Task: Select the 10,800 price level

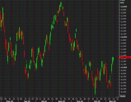Action: (123, 73)
